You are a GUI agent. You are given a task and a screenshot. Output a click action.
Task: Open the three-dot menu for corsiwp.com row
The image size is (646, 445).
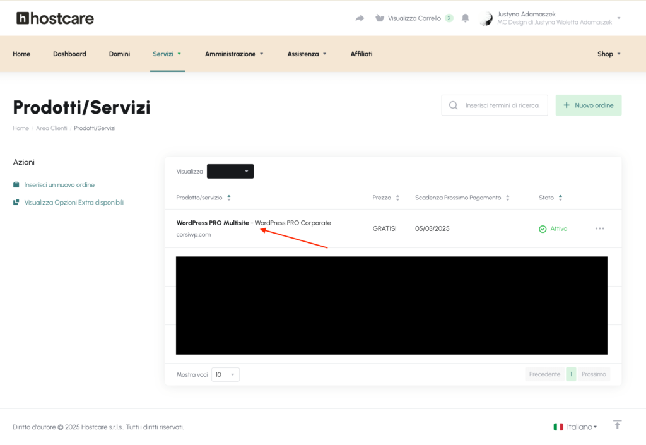pos(599,228)
